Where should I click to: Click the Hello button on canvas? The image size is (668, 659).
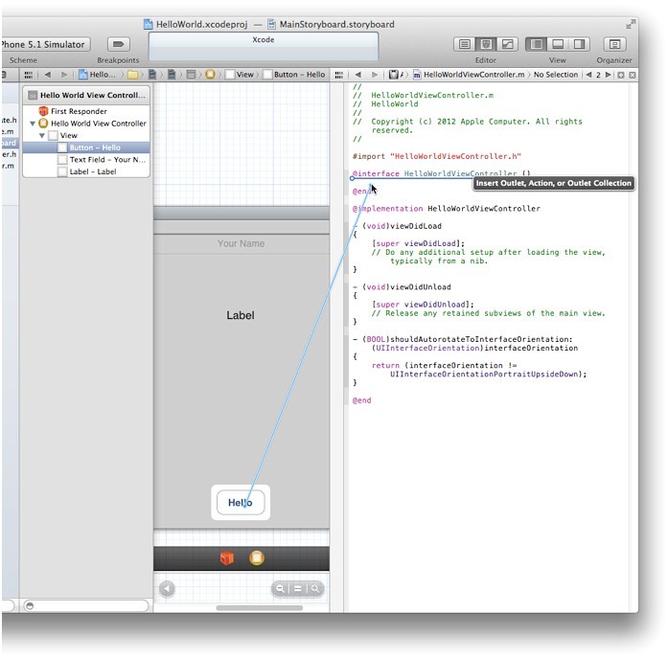click(x=240, y=503)
